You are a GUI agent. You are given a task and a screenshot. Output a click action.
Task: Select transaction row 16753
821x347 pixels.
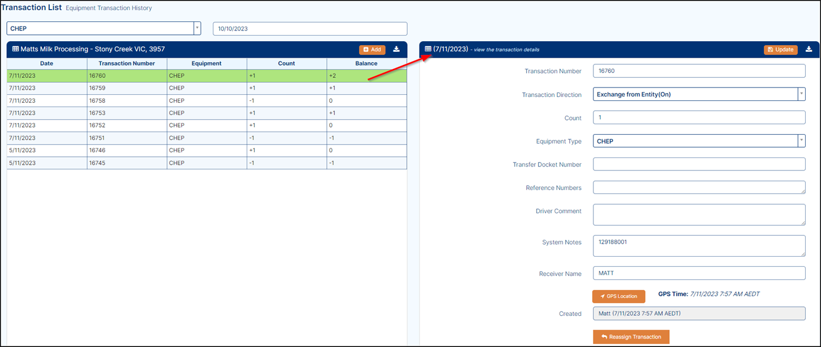coord(207,113)
